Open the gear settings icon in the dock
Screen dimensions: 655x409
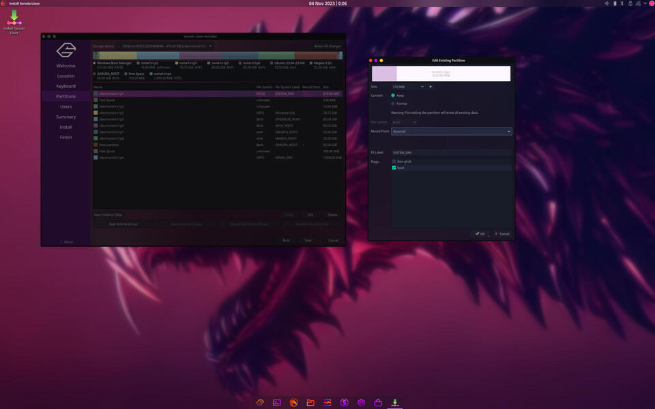click(x=361, y=402)
